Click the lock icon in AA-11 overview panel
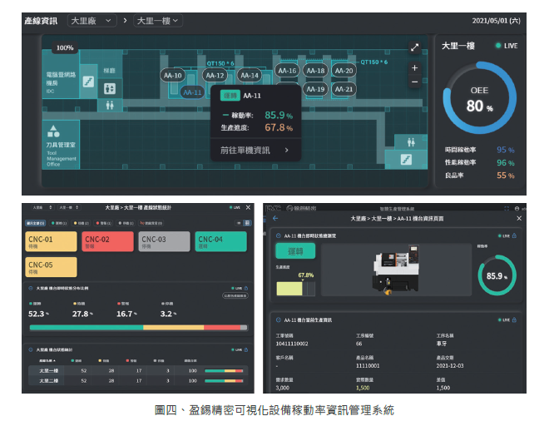Screen dimensions: 554x426 [x=514, y=235]
